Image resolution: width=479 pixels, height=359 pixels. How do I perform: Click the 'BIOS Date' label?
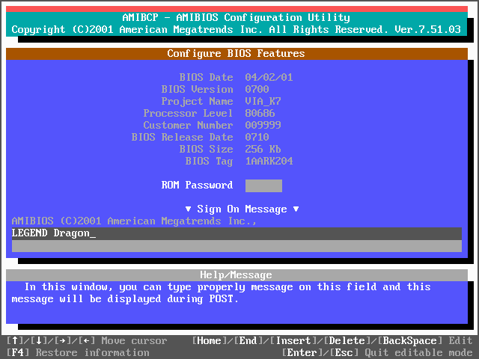tap(207, 77)
